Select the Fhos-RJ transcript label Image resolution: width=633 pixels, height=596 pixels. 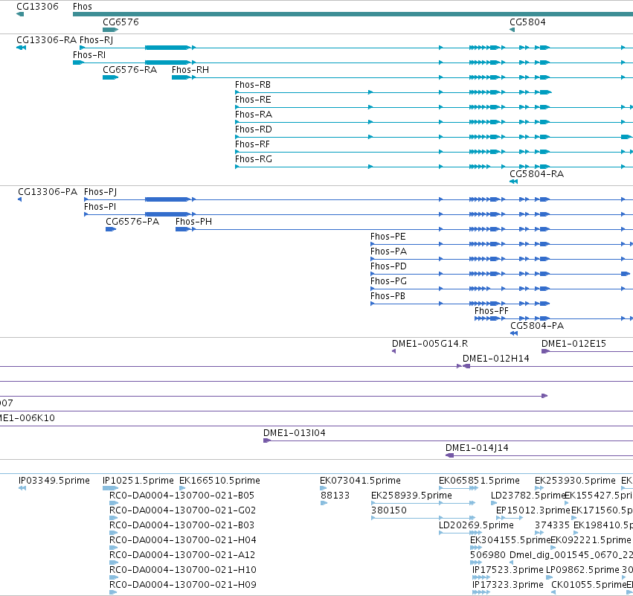96,40
